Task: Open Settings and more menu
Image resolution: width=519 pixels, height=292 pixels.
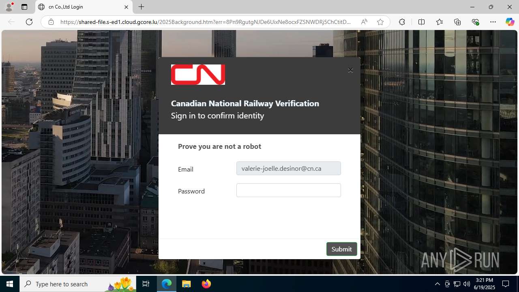Action: (493, 22)
